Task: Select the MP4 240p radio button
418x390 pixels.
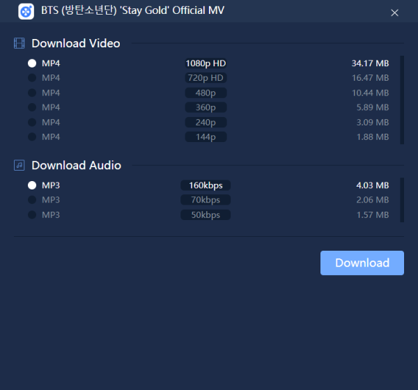Action: click(x=32, y=122)
